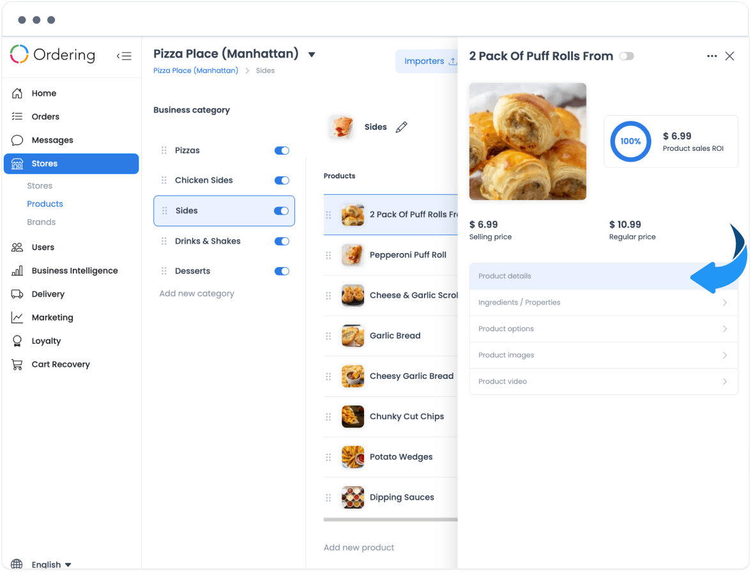Screen dimensions: 751x572
Task: Open the Messages menu item
Action: tap(52, 140)
